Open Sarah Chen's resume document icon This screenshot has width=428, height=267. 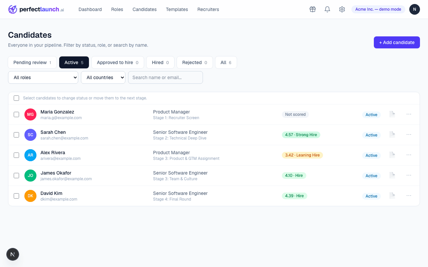click(392, 135)
